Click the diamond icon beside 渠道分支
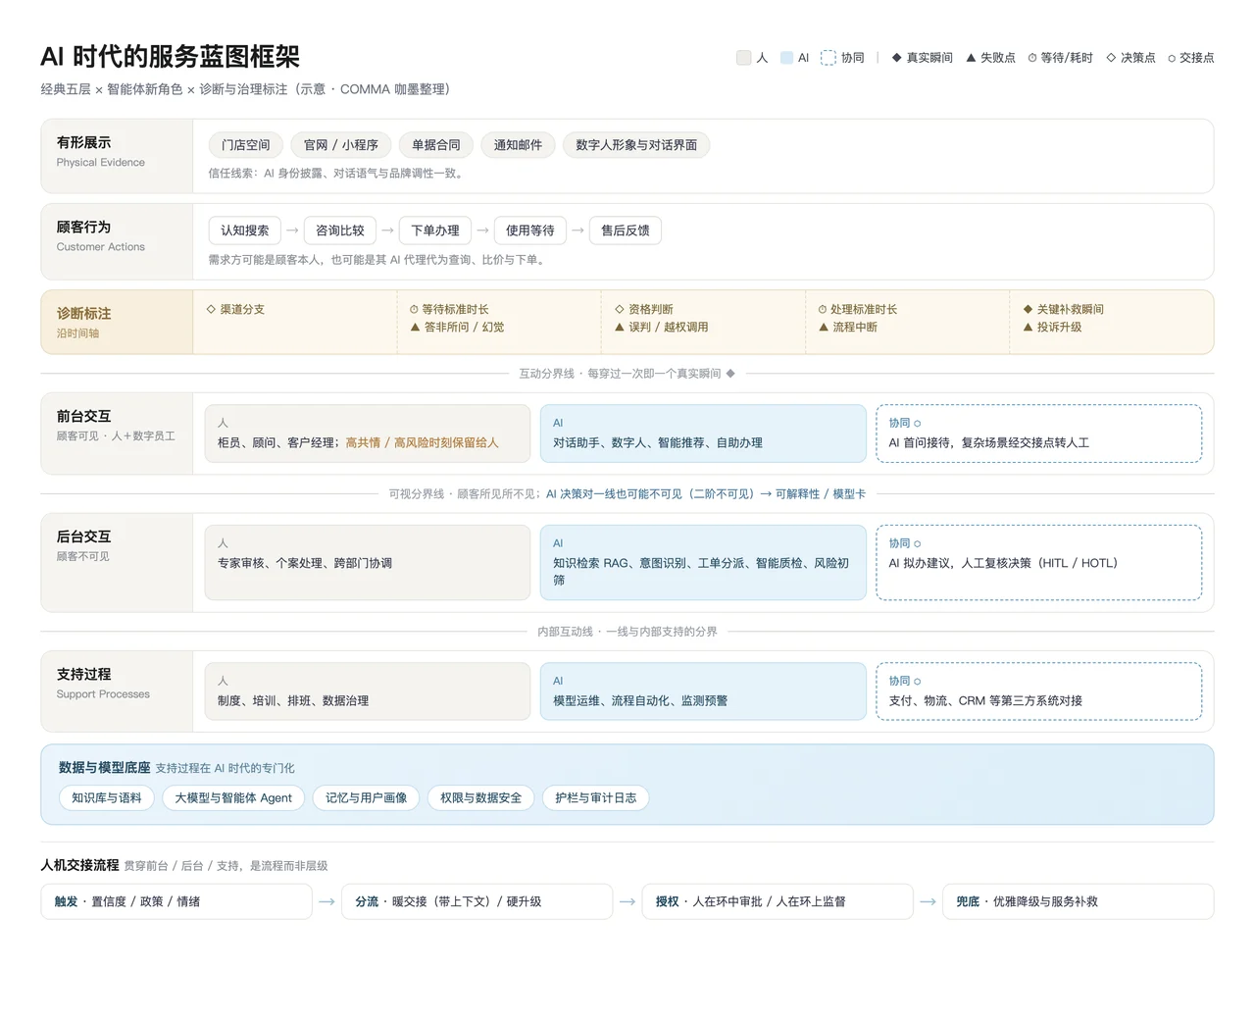 point(211,309)
